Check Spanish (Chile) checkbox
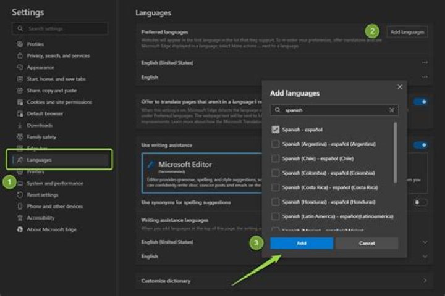 [275, 158]
